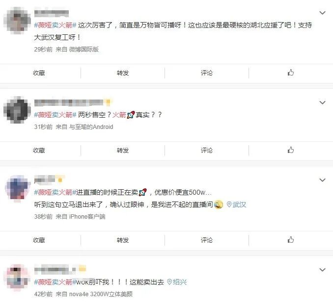Open chevron menu on third post

(322, 180)
